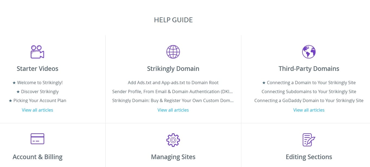Image resolution: width=370 pixels, height=167 pixels.
Task: Open Add Ads.txt and App-ads.txt article
Action: point(173,83)
